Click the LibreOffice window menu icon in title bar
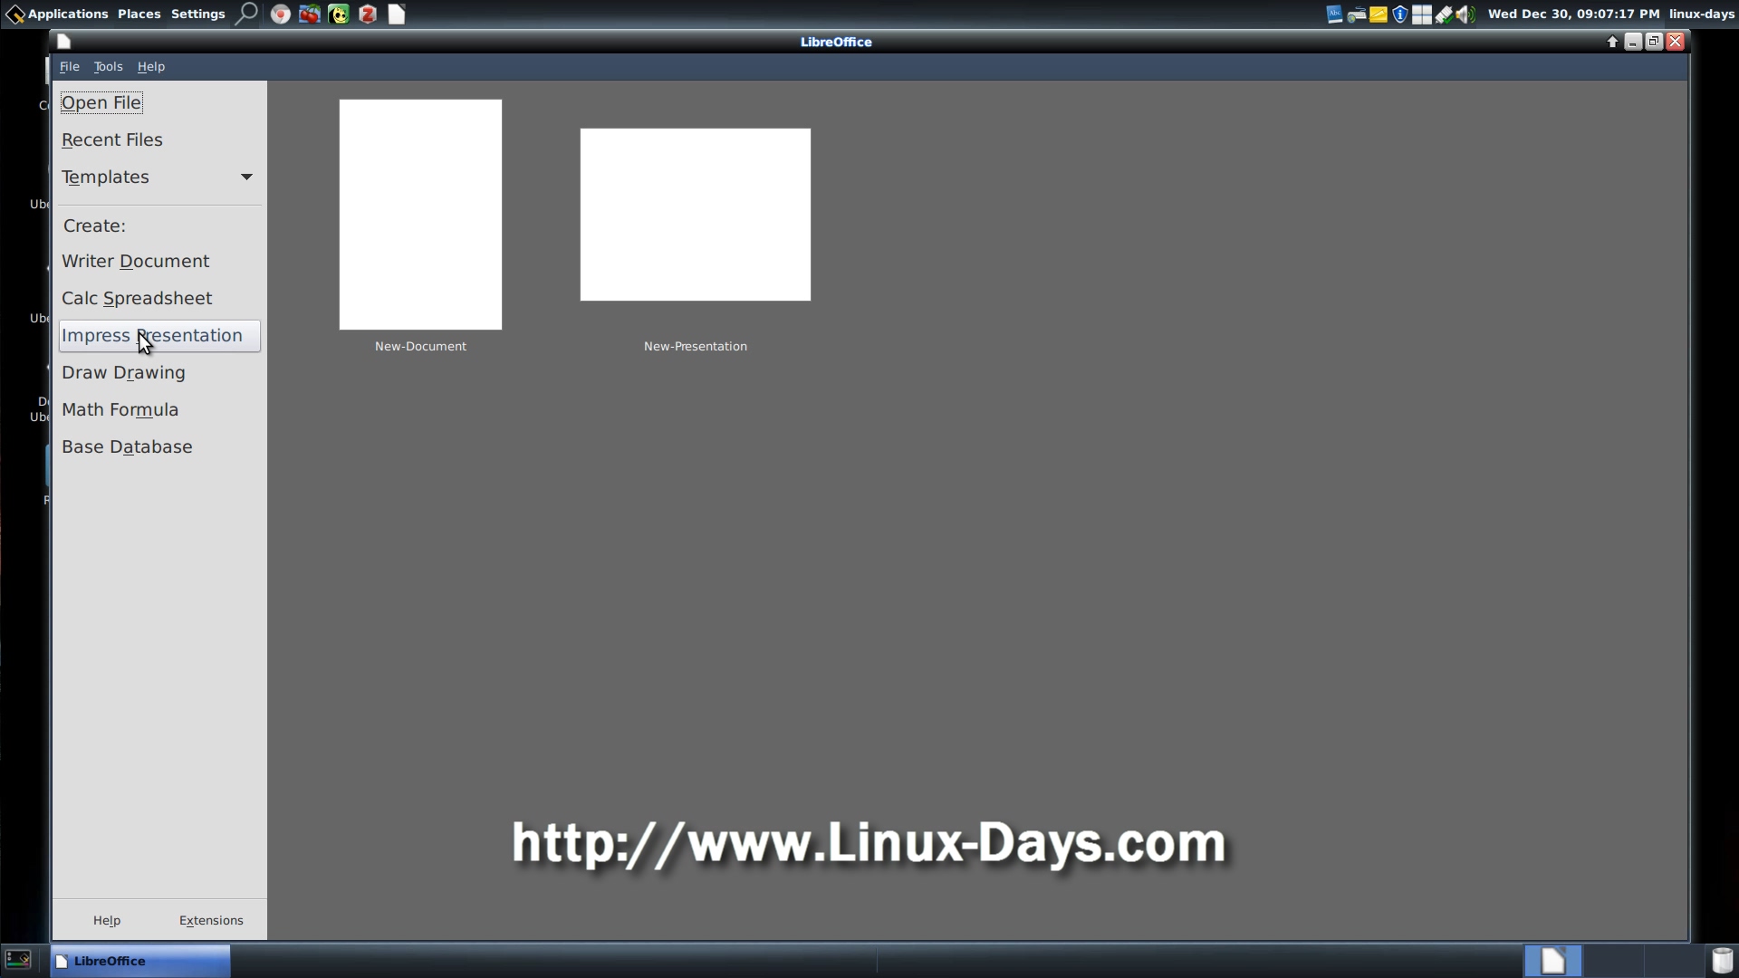Screen dimensions: 1739x978 pos(63,41)
